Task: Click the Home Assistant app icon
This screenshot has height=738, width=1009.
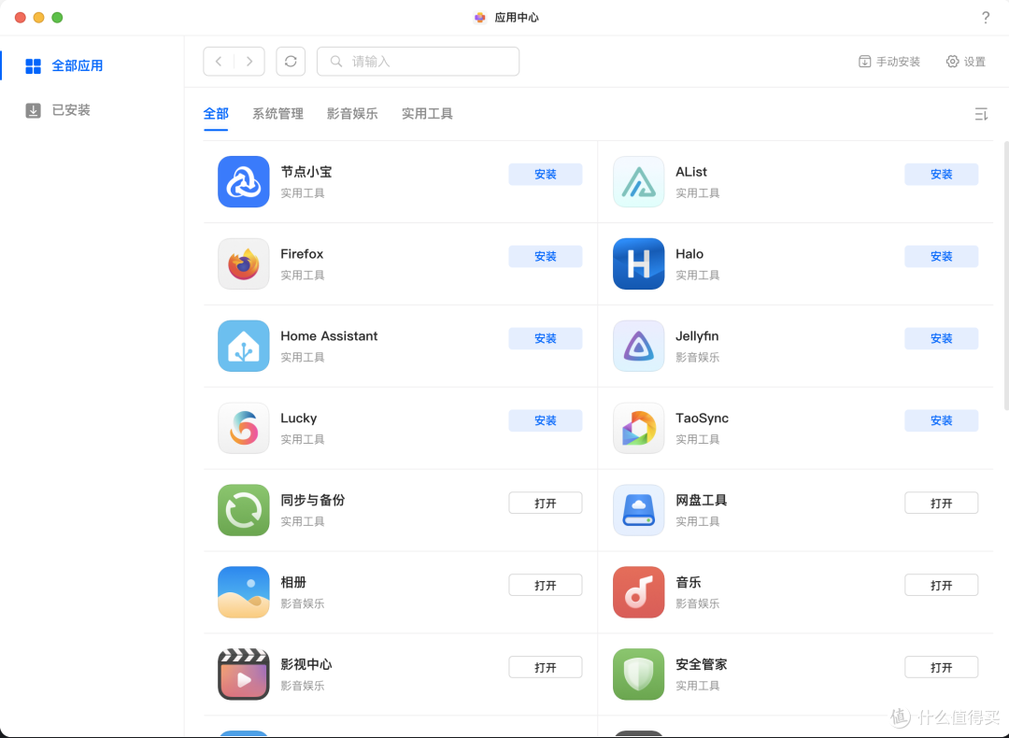Action: (243, 346)
